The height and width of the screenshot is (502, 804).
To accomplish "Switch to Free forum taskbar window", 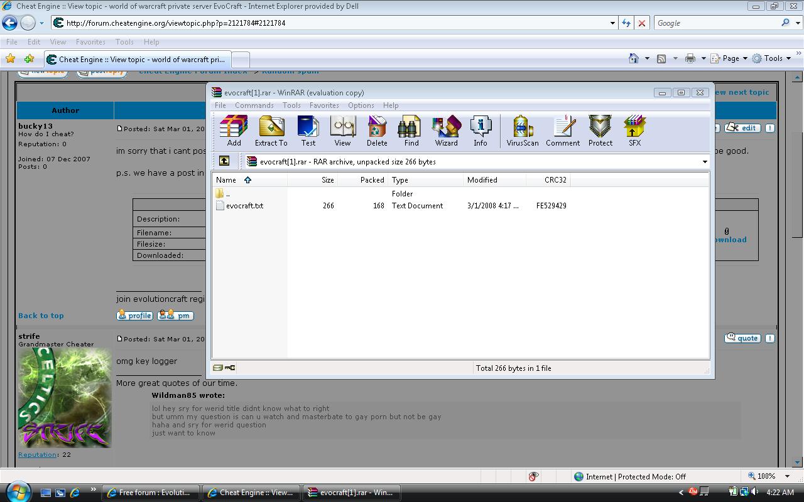I will (150, 493).
